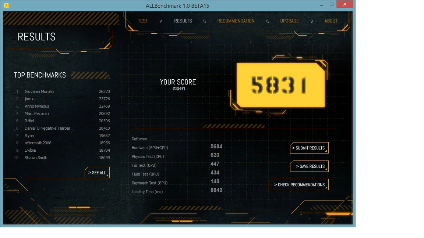The width and height of the screenshot is (424, 238).
Task: Click the Fluid Test (GPU) label
Action: pos(145,174)
